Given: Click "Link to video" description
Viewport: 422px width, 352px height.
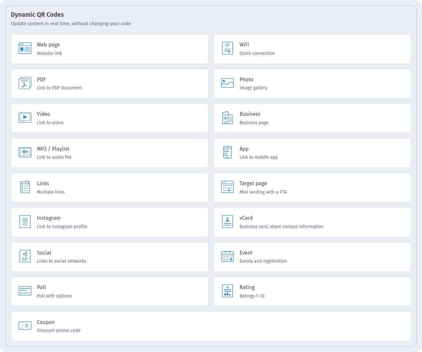Looking at the screenshot, I should (50, 123).
